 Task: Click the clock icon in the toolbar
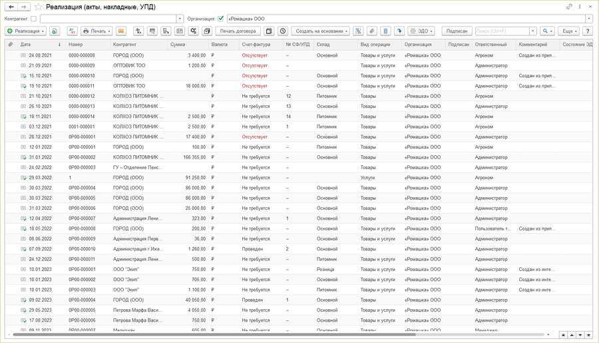coord(283,31)
